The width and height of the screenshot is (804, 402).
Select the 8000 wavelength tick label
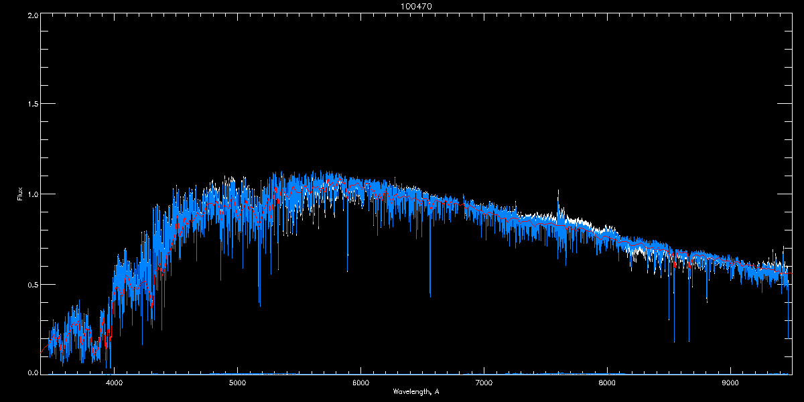pyautogui.click(x=607, y=383)
